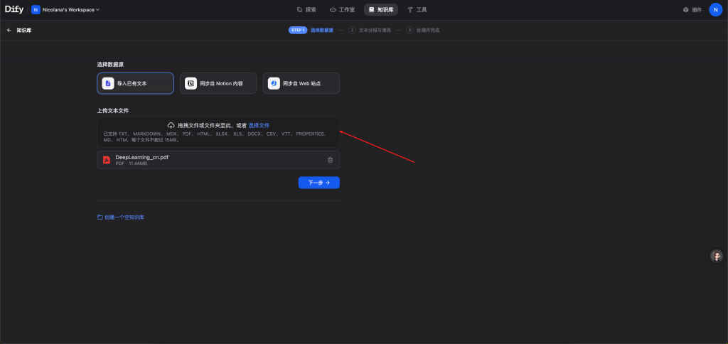Open Nicolana's Workspace dropdown
The width and height of the screenshot is (728, 344).
(x=65, y=10)
